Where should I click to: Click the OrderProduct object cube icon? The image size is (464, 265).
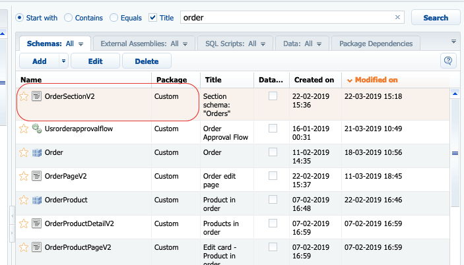point(37,200)
